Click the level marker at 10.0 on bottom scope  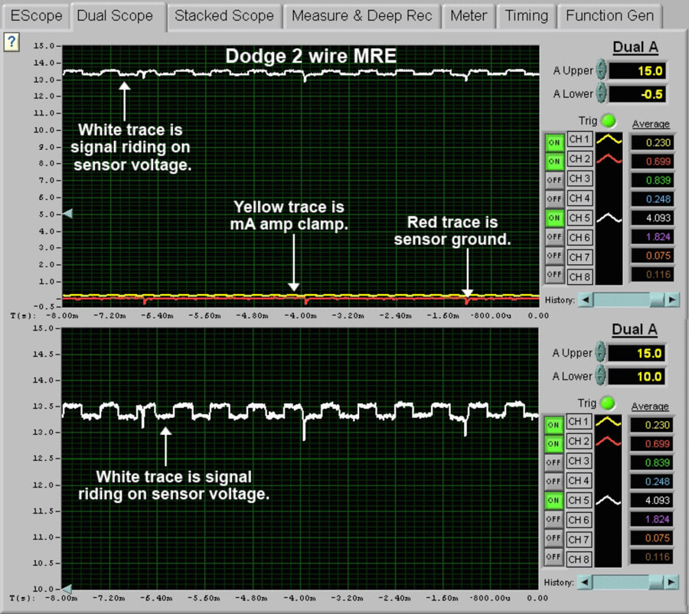(67, 589)
